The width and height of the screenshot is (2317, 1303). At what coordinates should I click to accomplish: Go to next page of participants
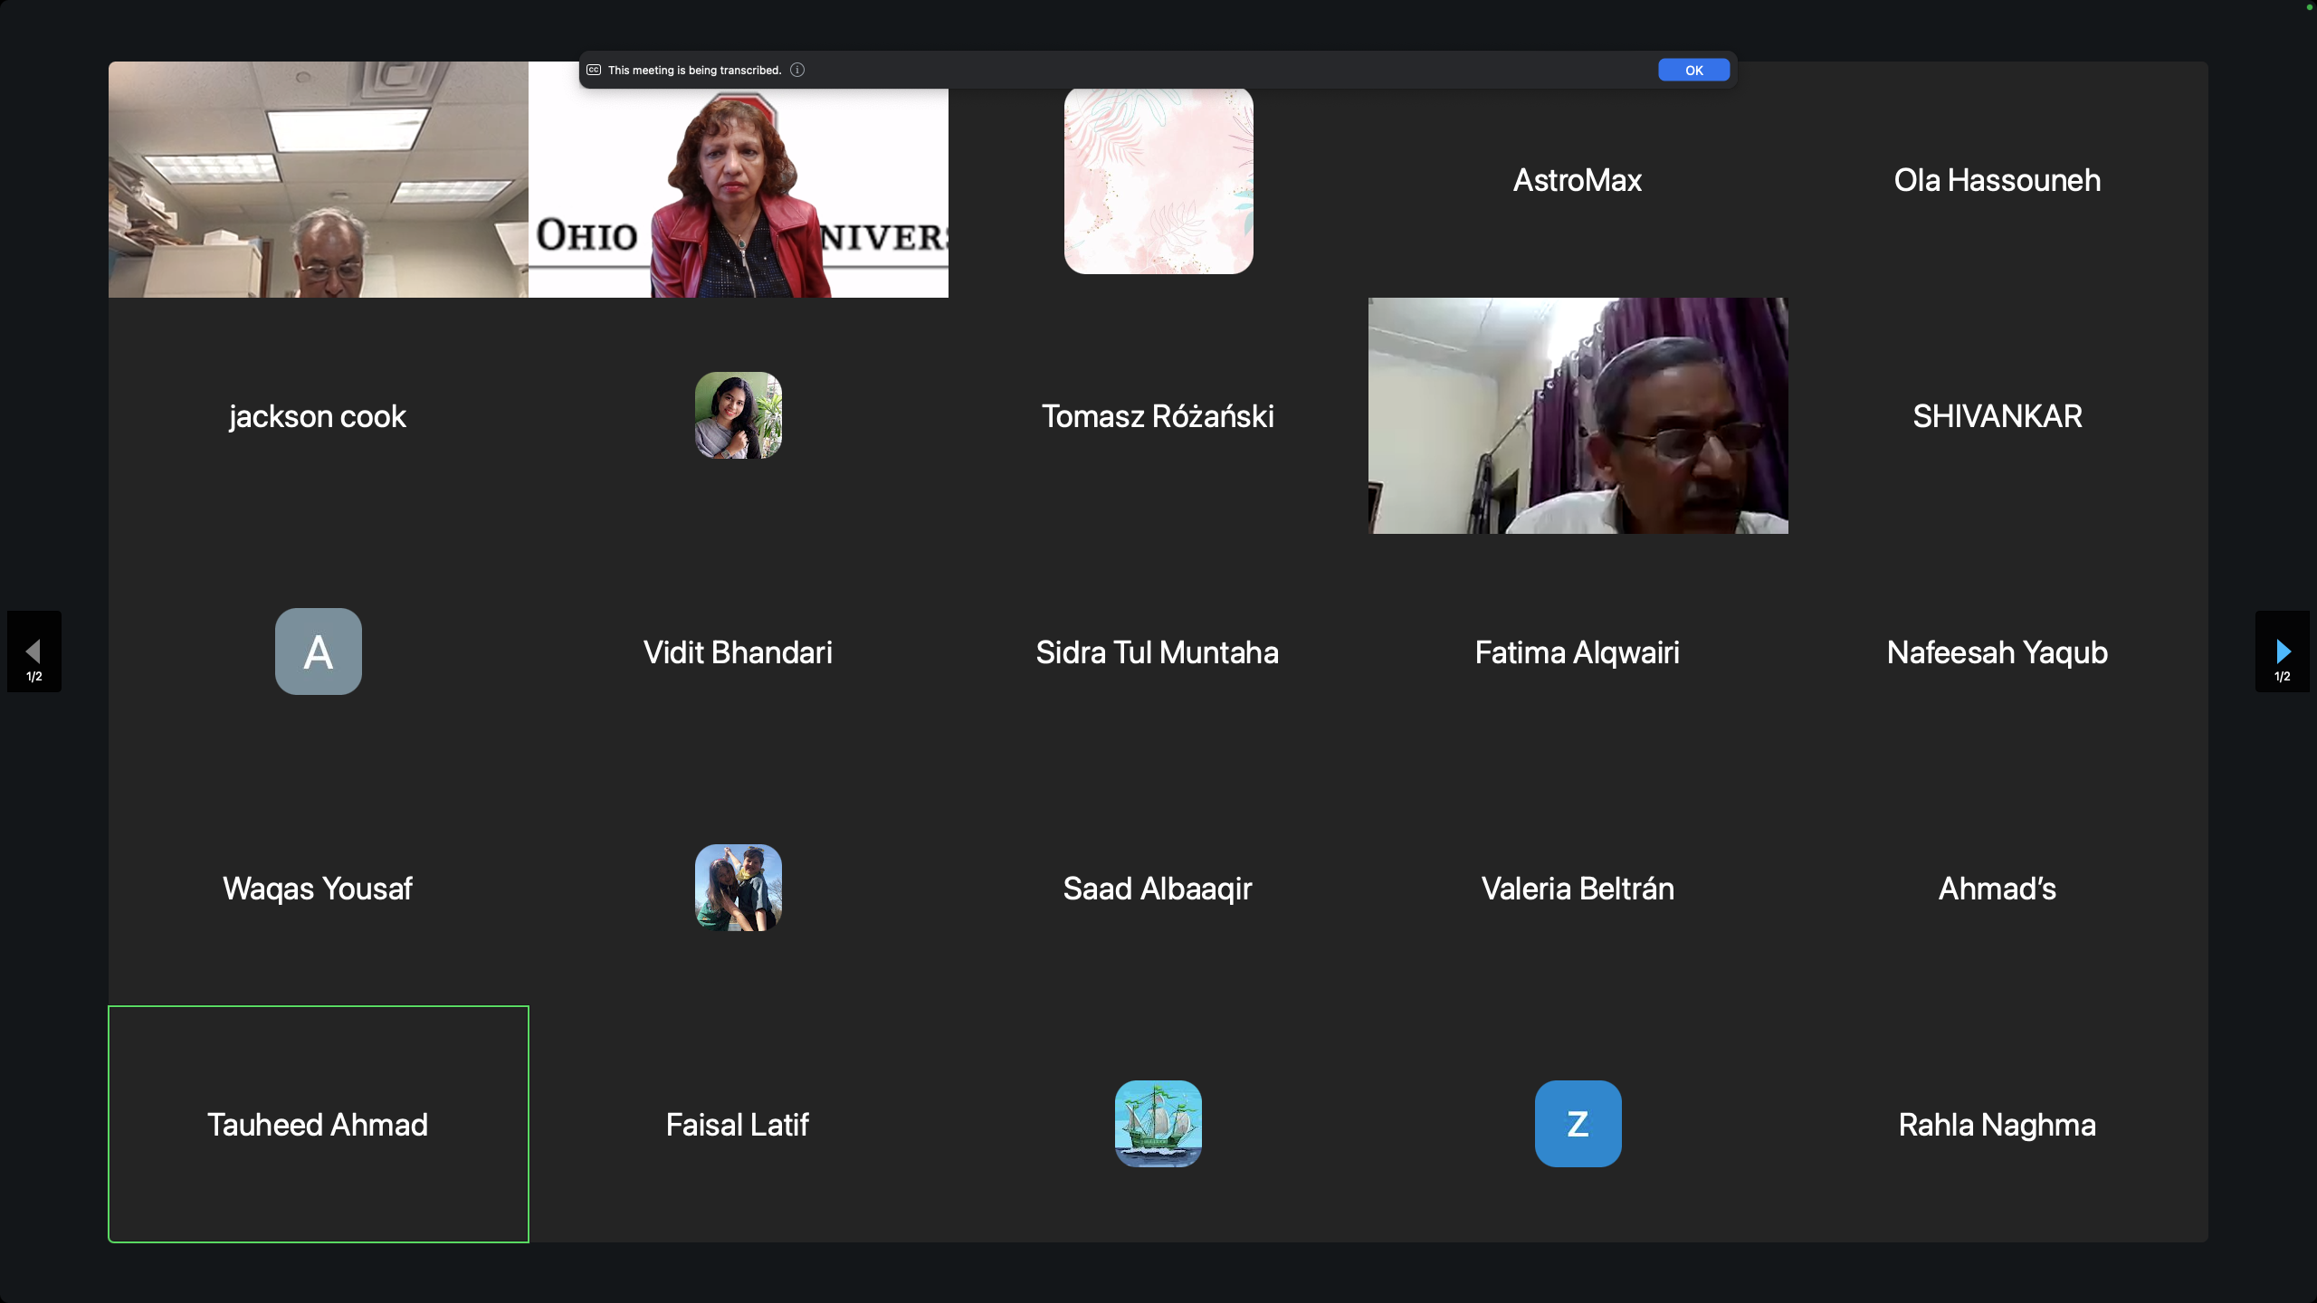click(x=2282, y=651)
